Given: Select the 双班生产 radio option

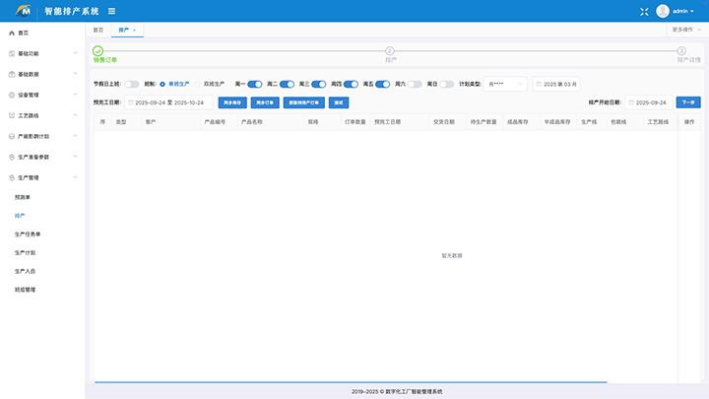Looking at the screenshot, I should pos(197,85).
